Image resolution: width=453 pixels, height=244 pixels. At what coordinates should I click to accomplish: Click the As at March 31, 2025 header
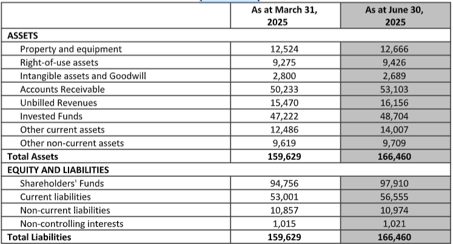click(284, 16)
